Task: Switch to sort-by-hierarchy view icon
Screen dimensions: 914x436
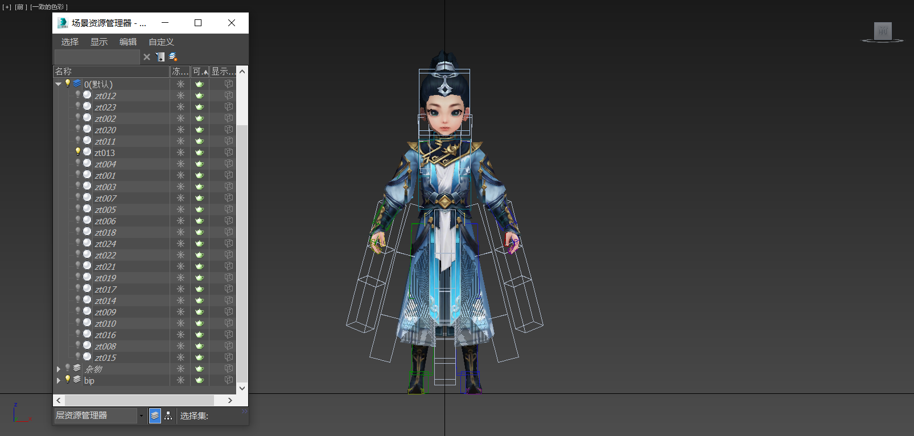Action: click(x=168, y=416)
